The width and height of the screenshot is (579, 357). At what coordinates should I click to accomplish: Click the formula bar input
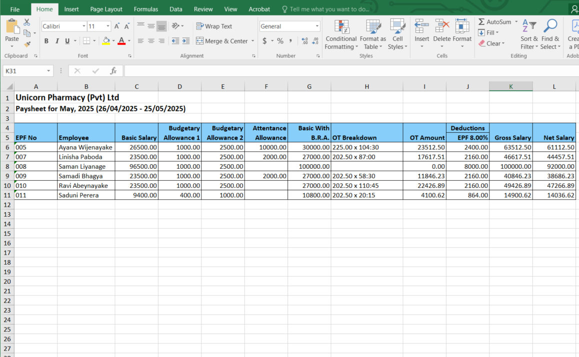(351, 71)
